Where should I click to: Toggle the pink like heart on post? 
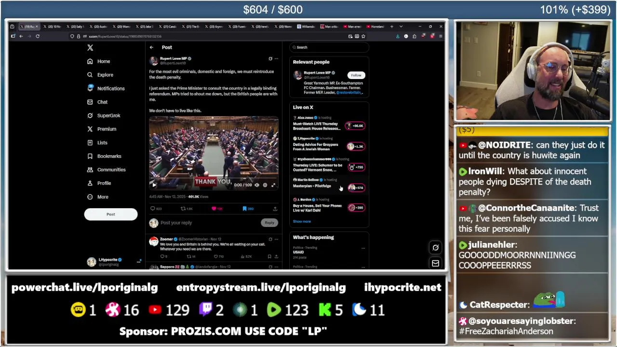(214, 209)
